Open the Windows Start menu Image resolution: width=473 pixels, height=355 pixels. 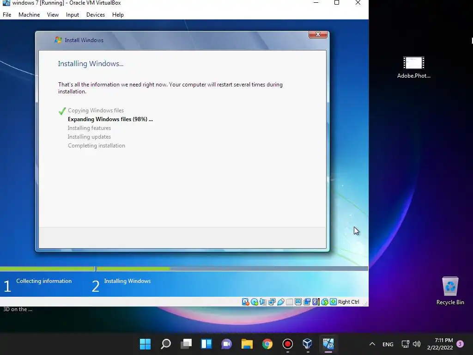(145, 344)
